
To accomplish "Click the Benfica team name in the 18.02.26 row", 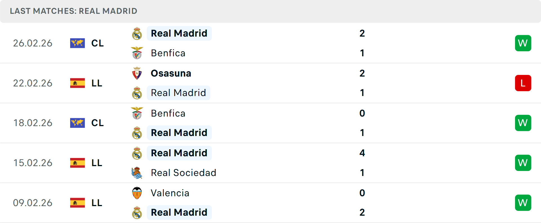I will 168,113.
